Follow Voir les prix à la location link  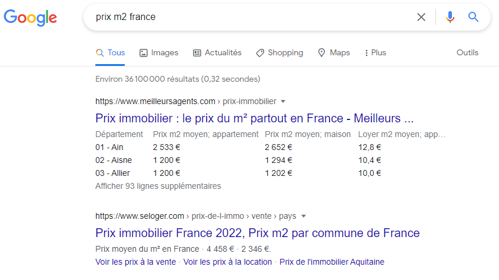point(228,262)
